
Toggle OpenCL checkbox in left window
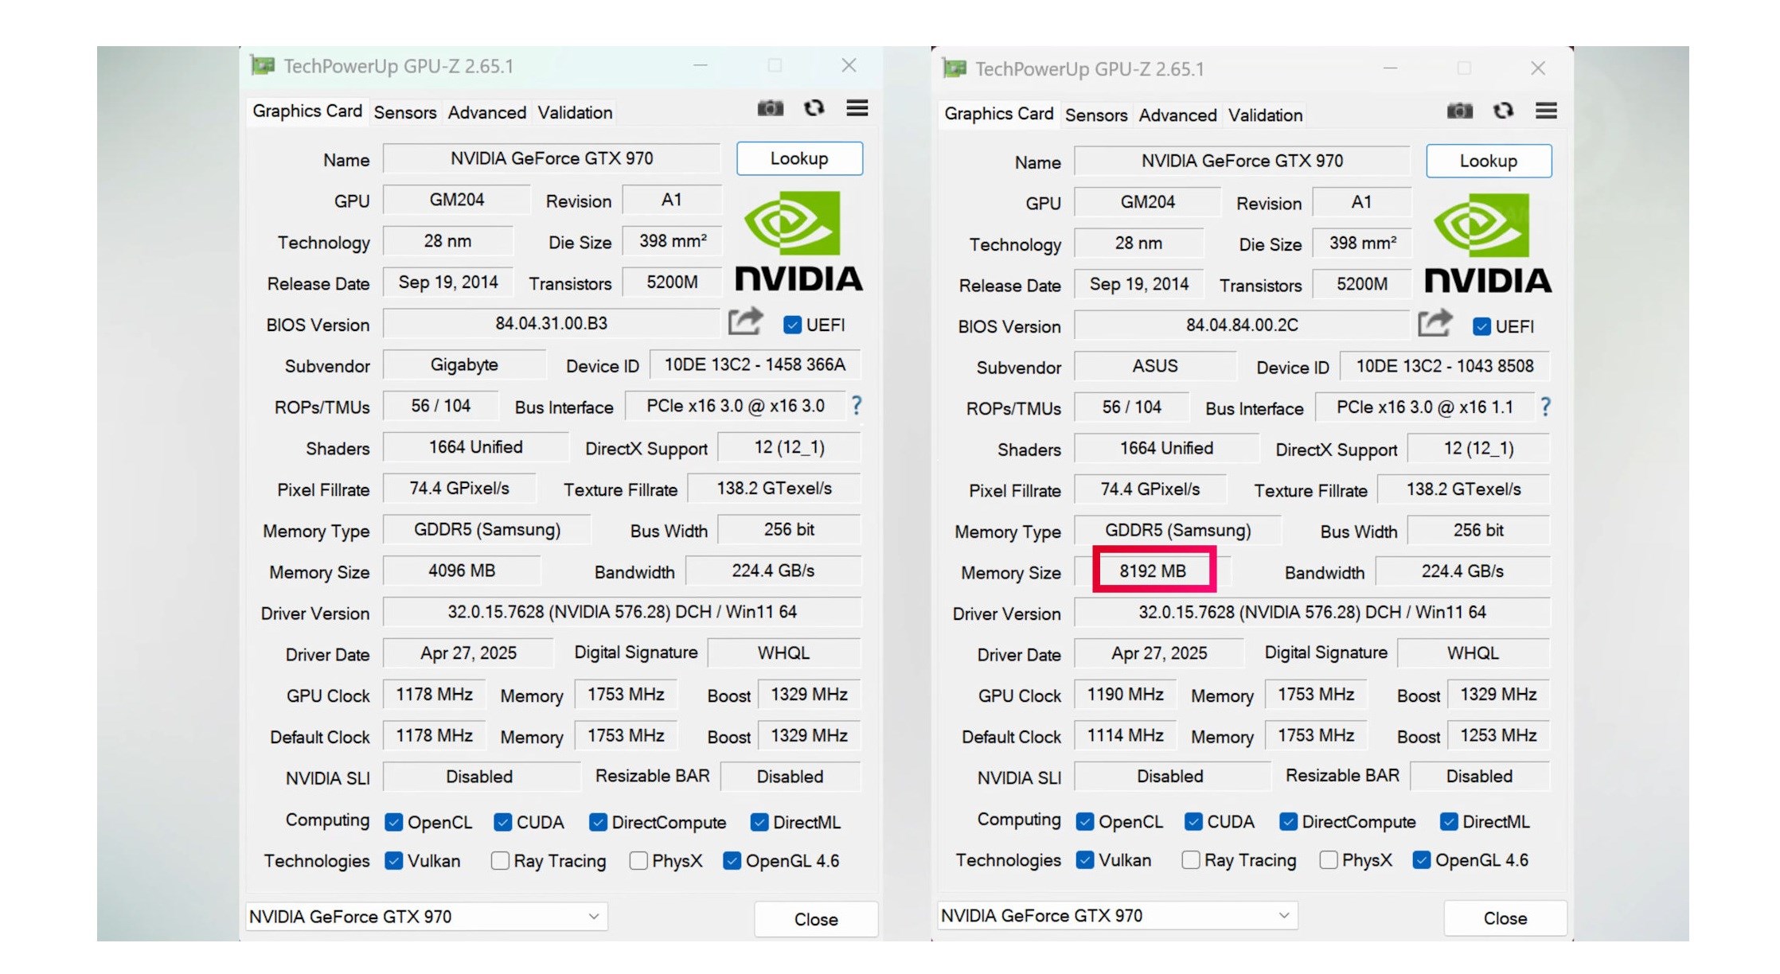(393, 822)
